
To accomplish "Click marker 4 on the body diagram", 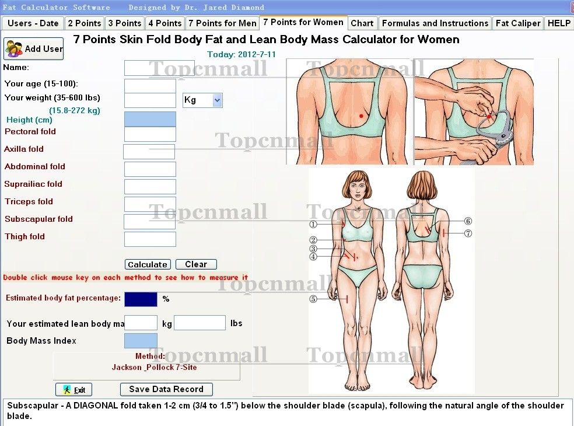I will point(313,257).
